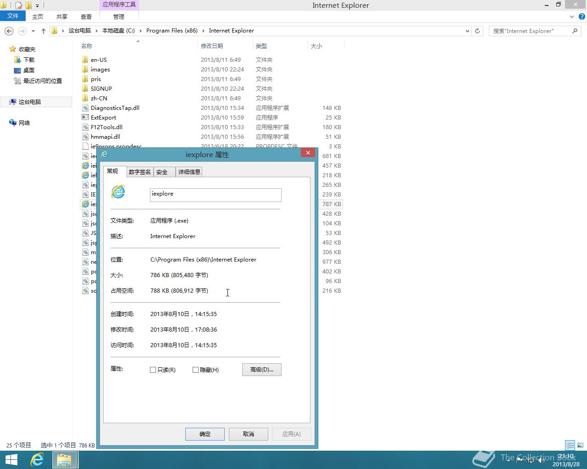The width and height of the screenshot is (587, 469).
Task: Click the search magnifier icon
Action: (575, 31)
